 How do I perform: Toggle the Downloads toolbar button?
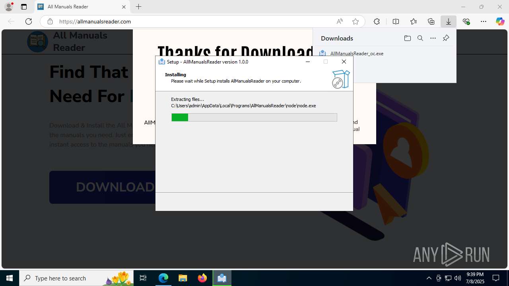(x=449, y=21)
